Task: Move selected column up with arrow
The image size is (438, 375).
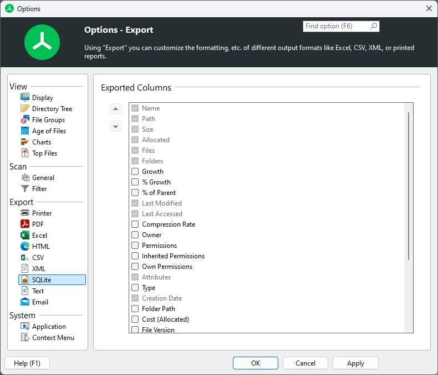Action: [116, 109]
